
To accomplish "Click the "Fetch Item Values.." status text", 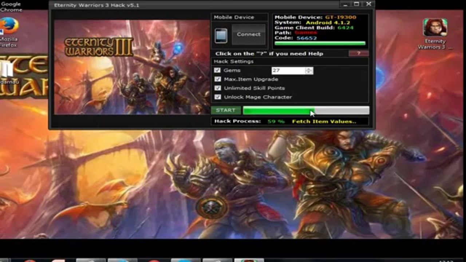I will pyautogui.click(x=324, y=121).
